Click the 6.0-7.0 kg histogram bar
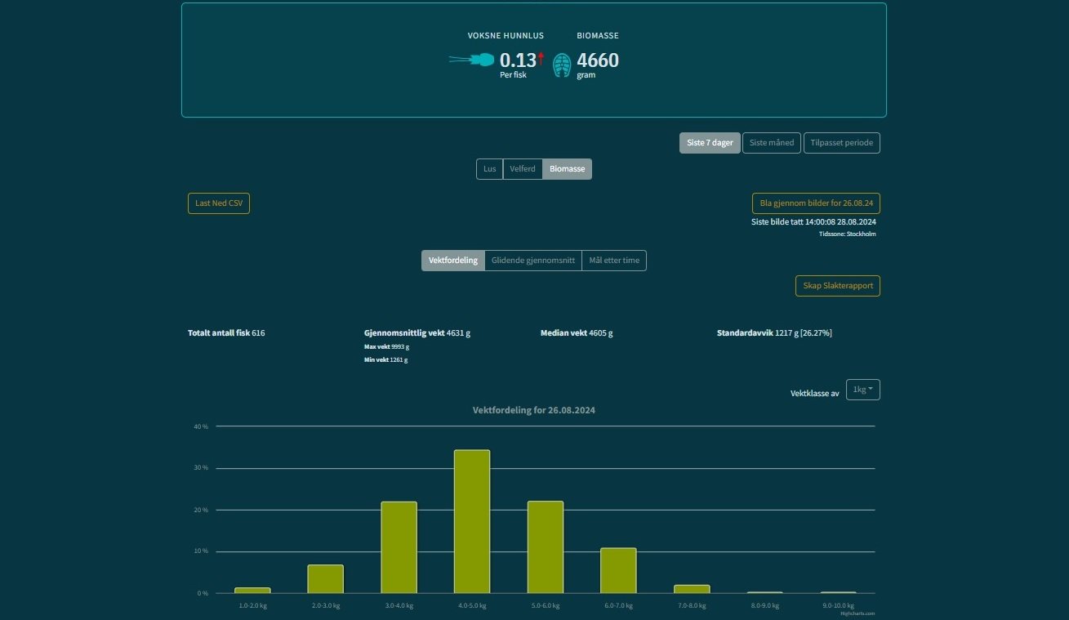Screen dimensions: 1069x620 point(618,570)
